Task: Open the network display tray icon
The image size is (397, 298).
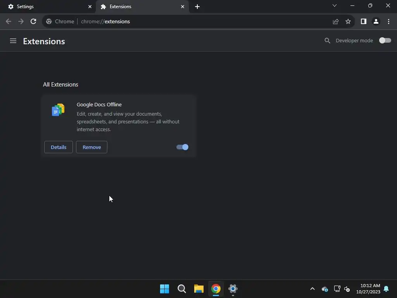Action: [x=337, y=289]
